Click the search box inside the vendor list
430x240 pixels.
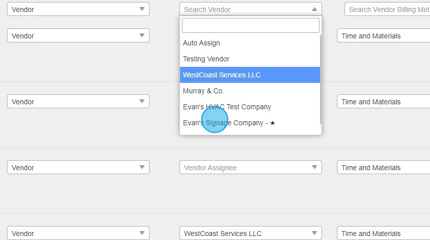pos(250,25)
